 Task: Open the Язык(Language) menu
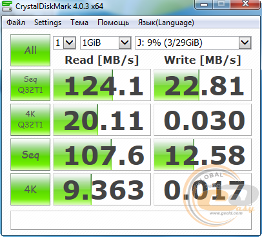(166, 23)
